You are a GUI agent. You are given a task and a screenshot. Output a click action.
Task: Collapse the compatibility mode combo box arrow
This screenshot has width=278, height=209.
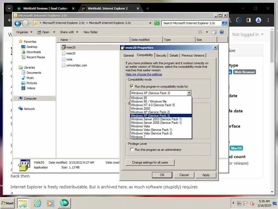tap(189, 93)
